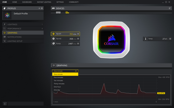Click the Pump icon

click(53, 43)
